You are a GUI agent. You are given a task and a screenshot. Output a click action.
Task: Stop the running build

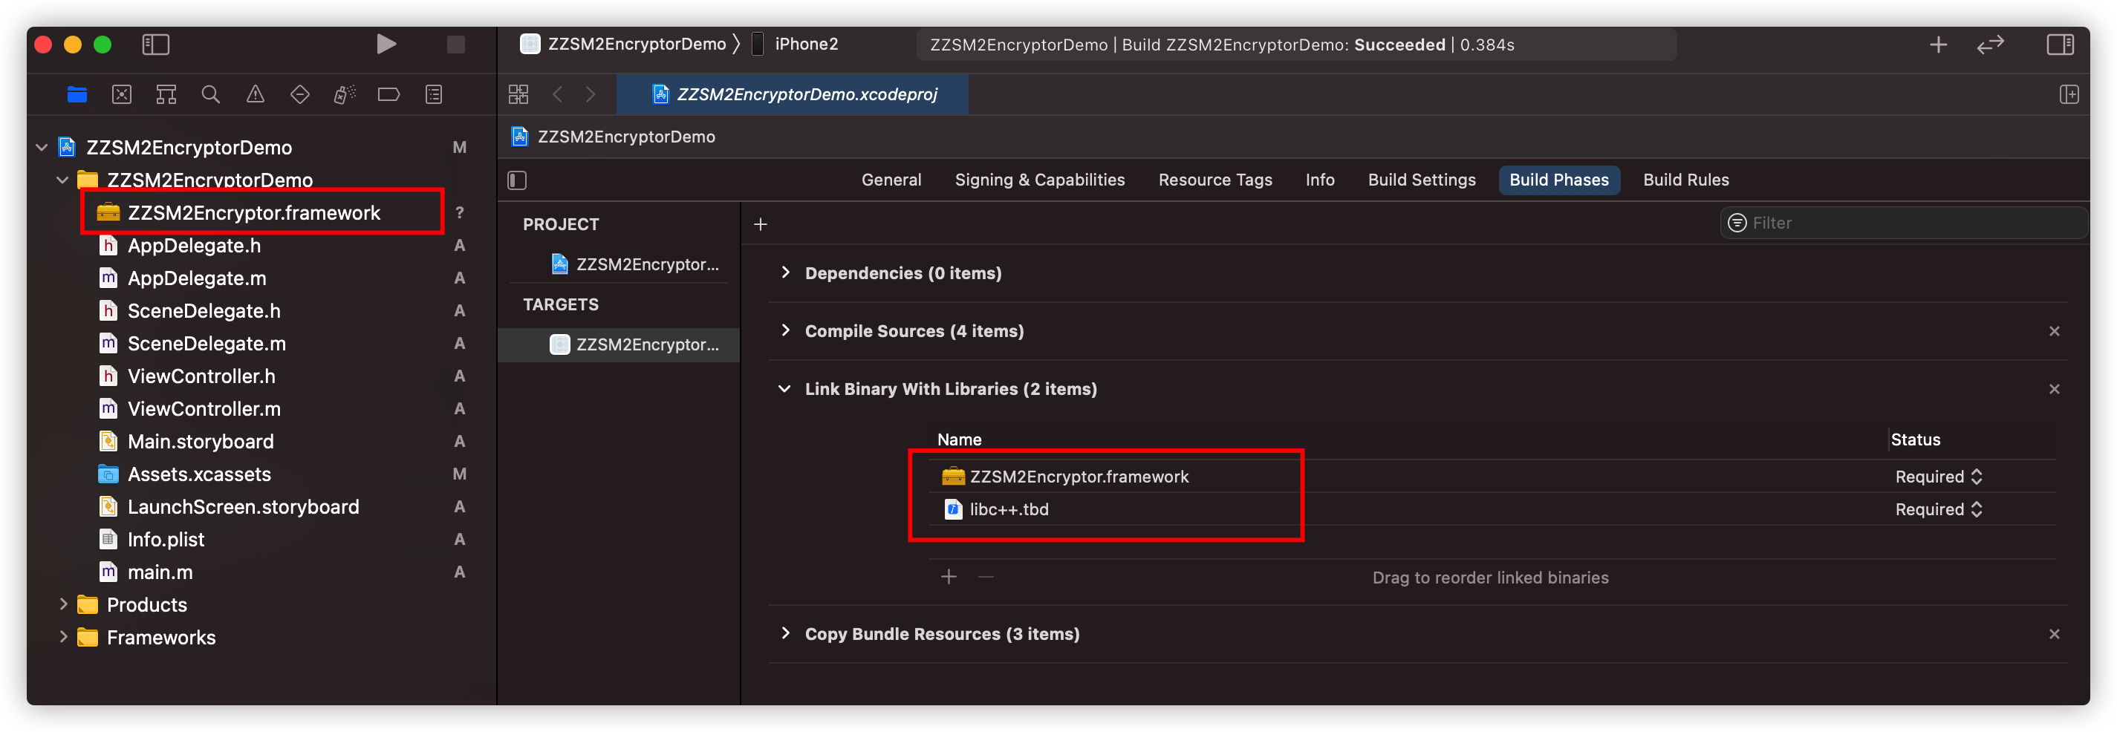456,45
